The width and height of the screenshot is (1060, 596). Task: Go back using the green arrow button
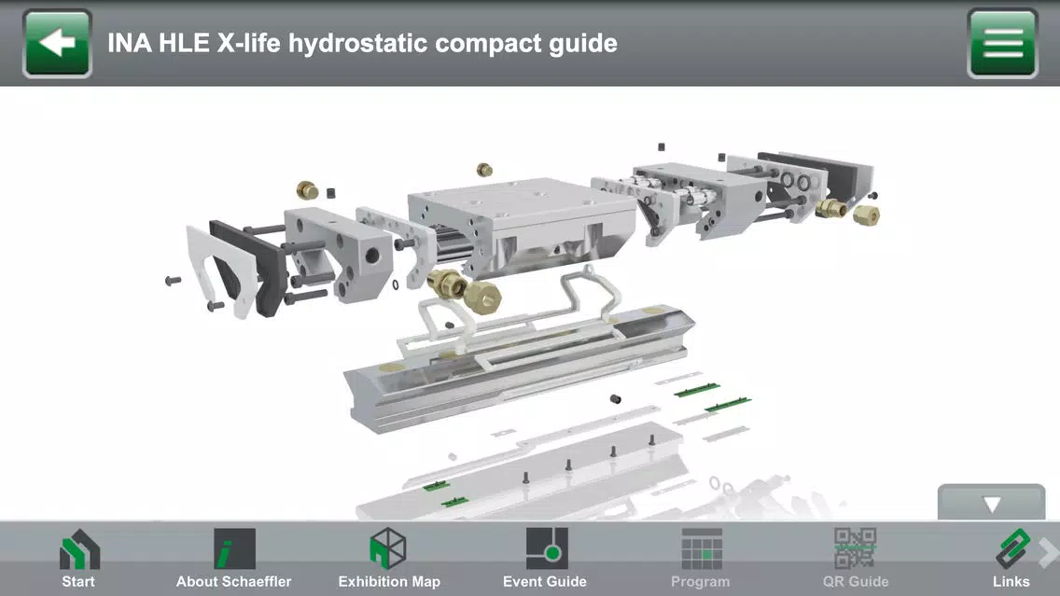58,43
